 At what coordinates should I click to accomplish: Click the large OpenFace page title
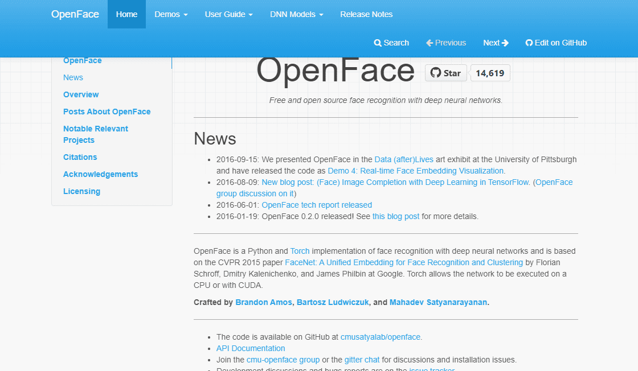tap(335, 71)
